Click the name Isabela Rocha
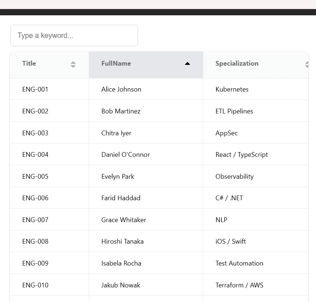The image size is (316, 302). click(121, 263)
